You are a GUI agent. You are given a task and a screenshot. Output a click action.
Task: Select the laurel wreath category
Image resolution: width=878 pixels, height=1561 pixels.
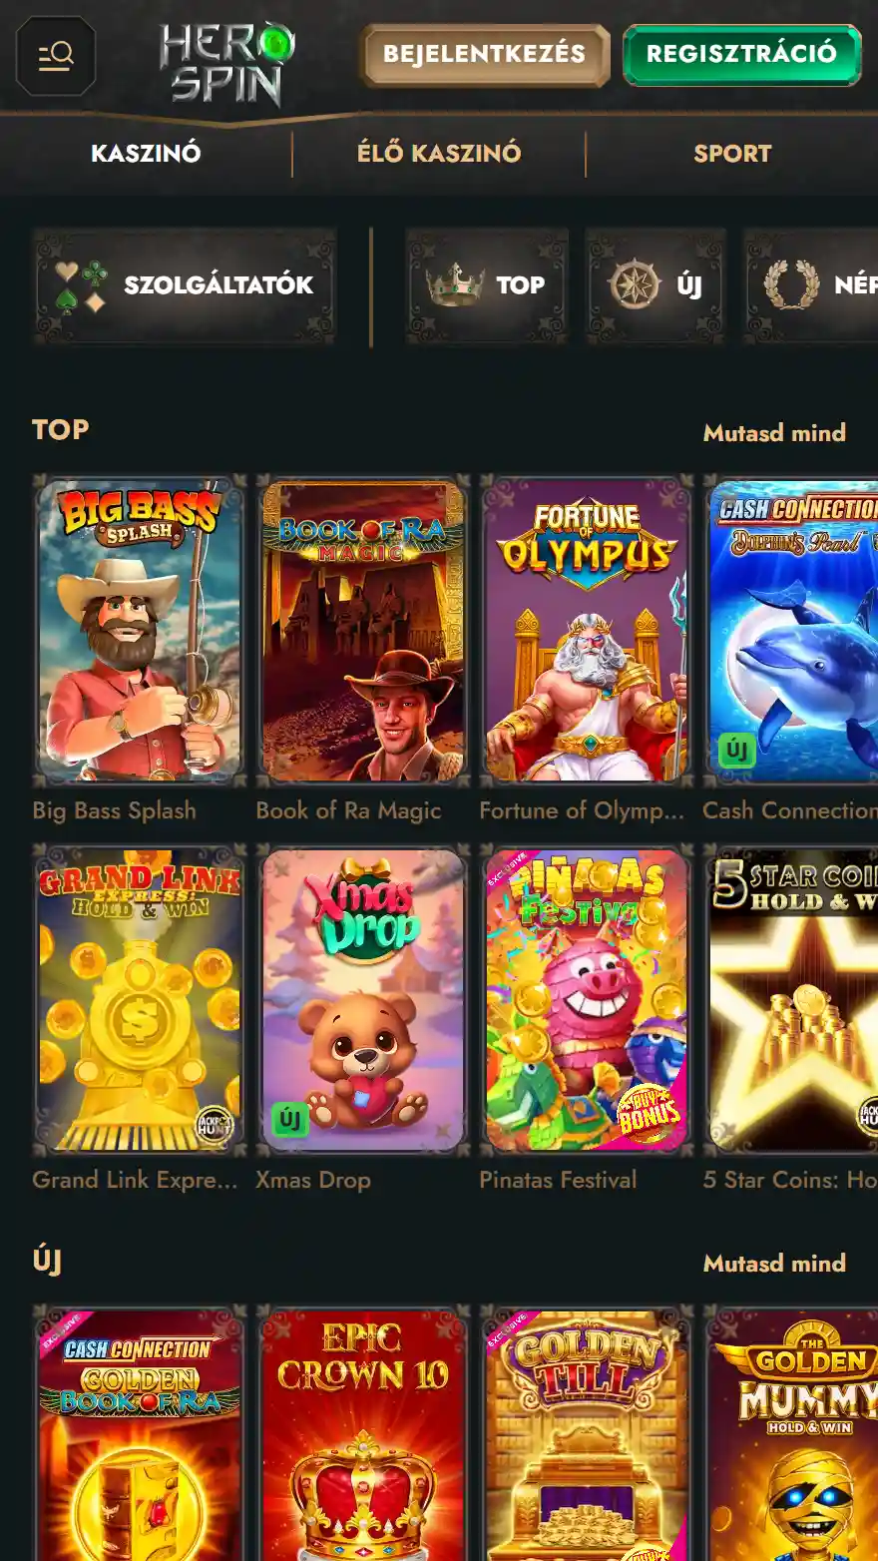pos(811,285)
